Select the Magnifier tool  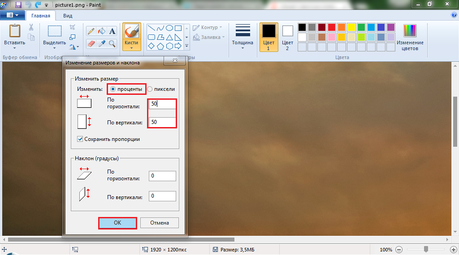pos(112,43)
